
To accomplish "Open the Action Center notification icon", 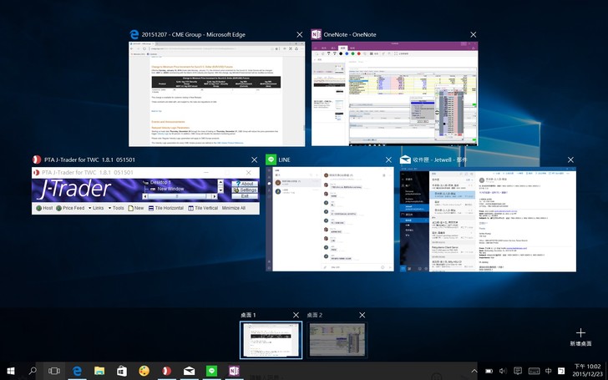I will 518,370.
